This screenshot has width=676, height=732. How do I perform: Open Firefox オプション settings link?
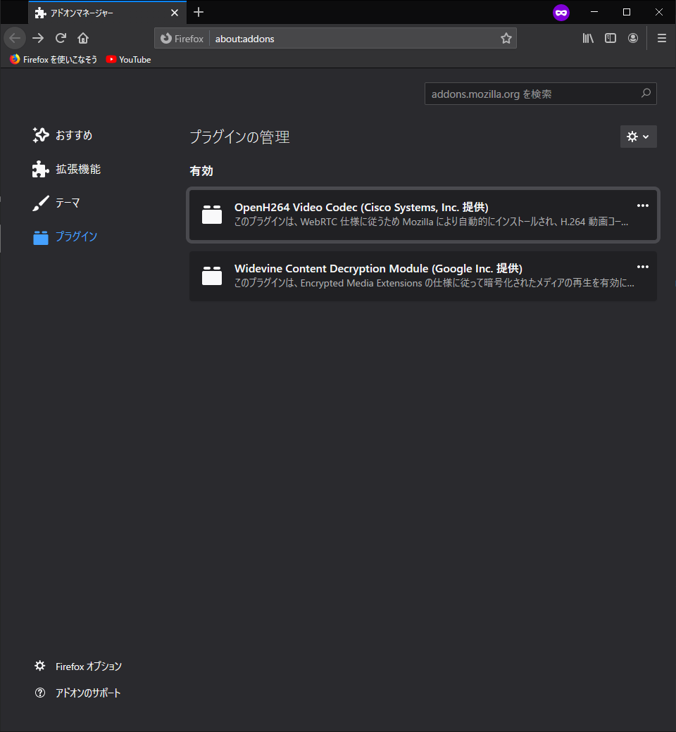[x=78, y=666]
